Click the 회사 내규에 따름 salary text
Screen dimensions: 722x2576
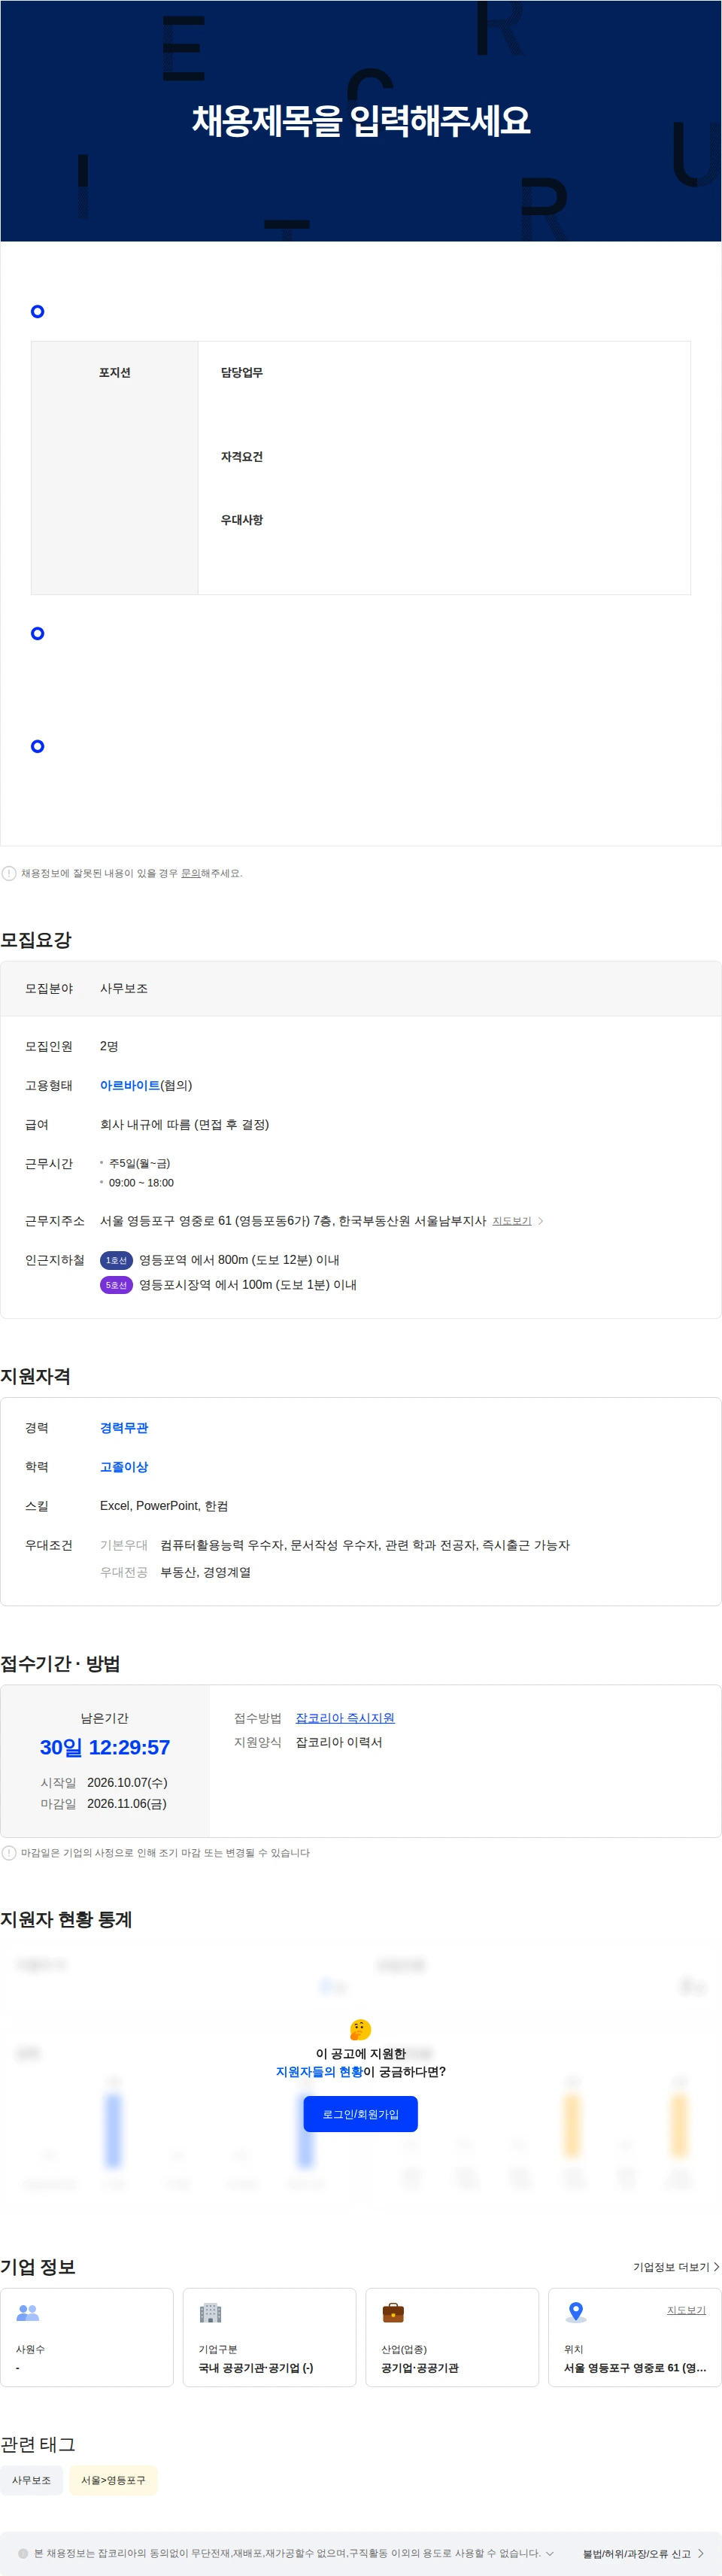click(184, 1124)
